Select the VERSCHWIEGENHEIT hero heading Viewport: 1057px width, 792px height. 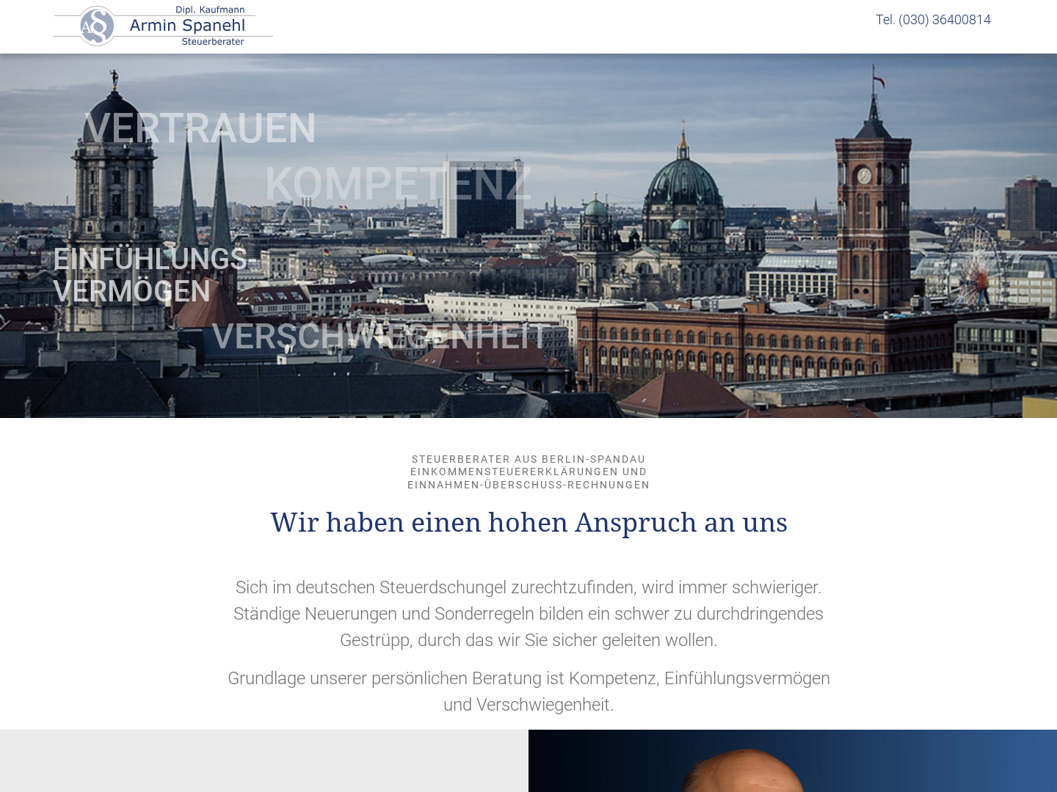click(379, 337)
